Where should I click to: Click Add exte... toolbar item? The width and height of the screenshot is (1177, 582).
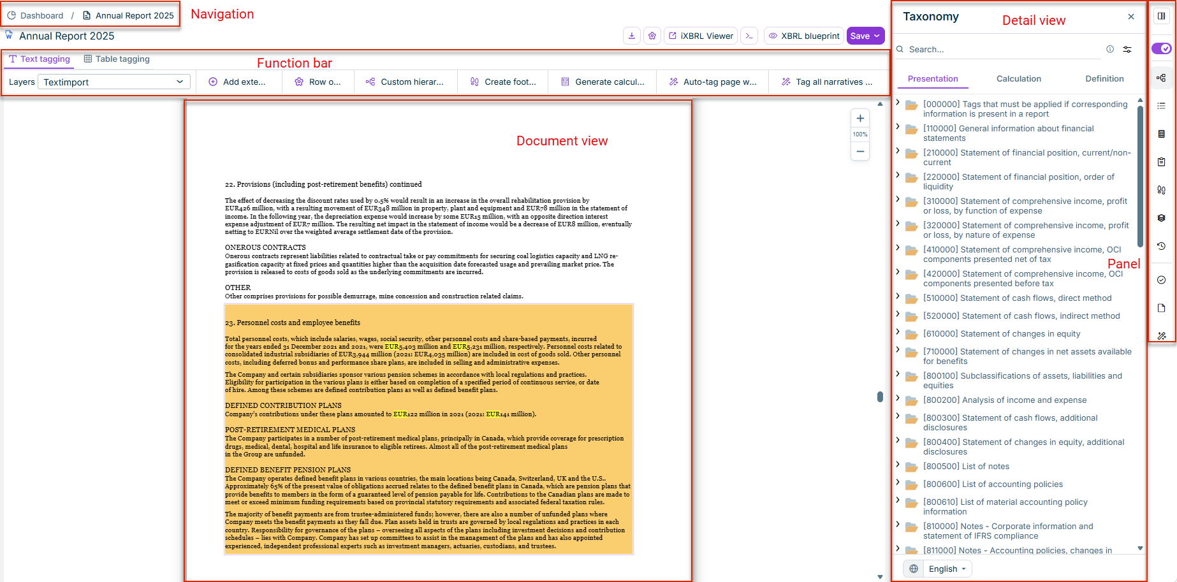point(237,82)
